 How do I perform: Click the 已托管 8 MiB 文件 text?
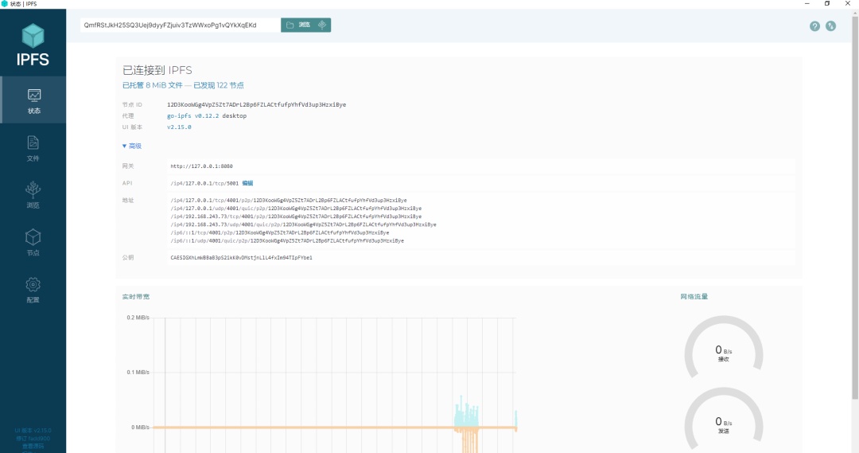pyautogui.click(x=152, y=85)
